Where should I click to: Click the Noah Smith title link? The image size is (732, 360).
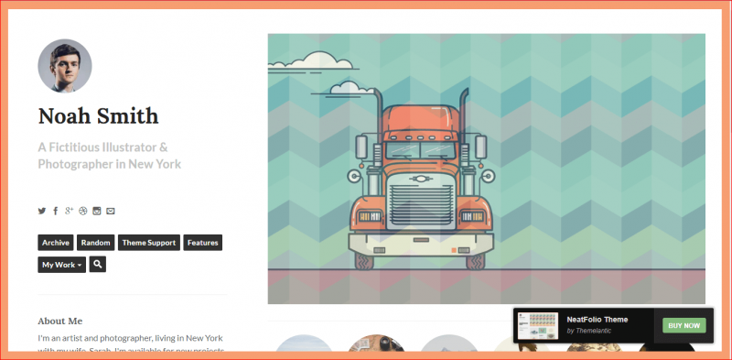tap(98, 116)
